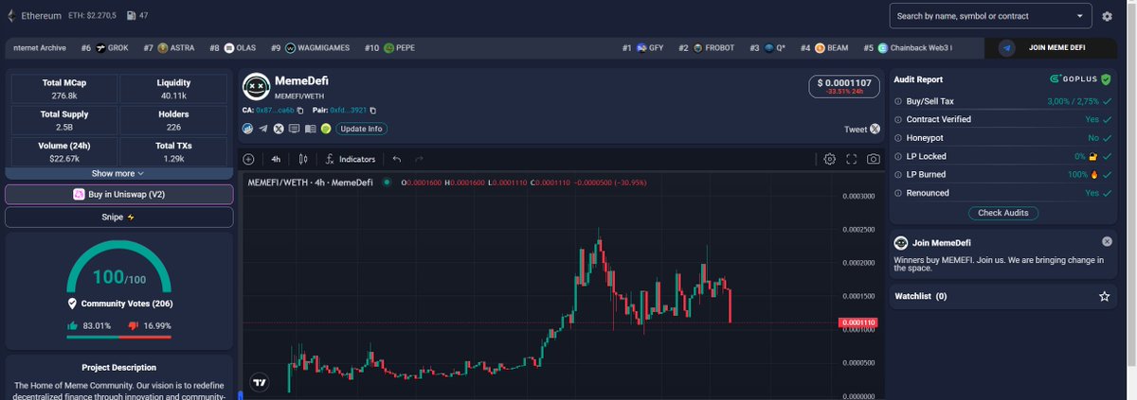The image size is (1137, 400).
Task: Close the Join MemeDefi promo card
Action: [x=1107, y=242]
